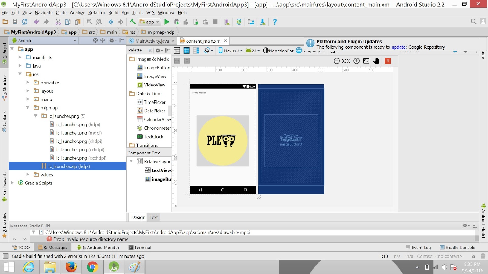The width and height of the screenshot is (488, 274).
Task: Click the Help question mark icon
Action: click(275, 22)
